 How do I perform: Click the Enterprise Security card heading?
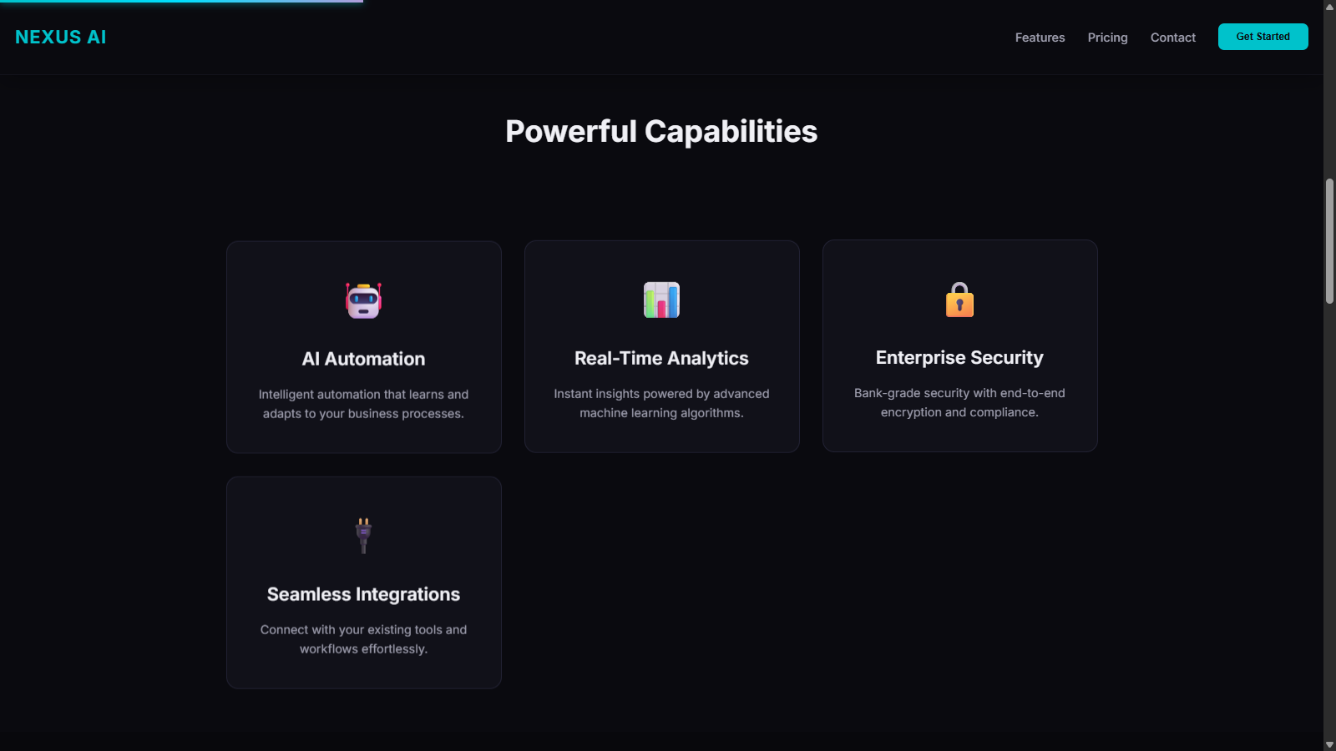pyautogui.click(x=959, y=357)
